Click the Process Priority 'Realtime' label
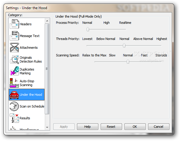Image resolution: width=180 pixels, height=141 pixels. (125, 23)
